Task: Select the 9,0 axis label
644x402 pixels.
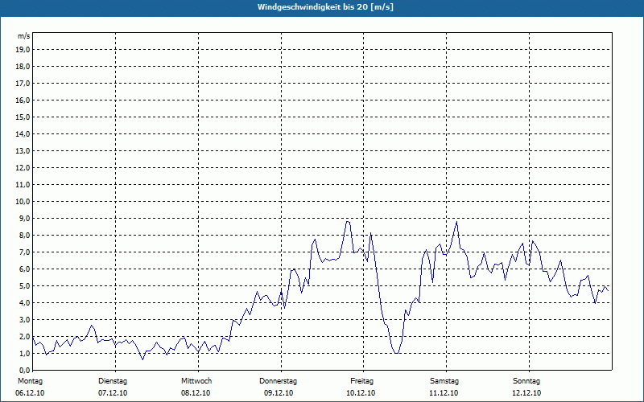Action: [24, 218]
